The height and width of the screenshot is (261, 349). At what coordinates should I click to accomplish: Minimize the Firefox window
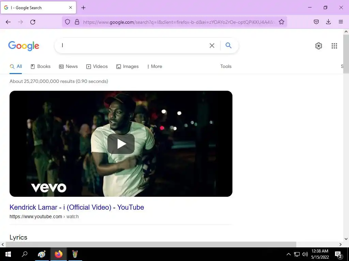(309, 7)
